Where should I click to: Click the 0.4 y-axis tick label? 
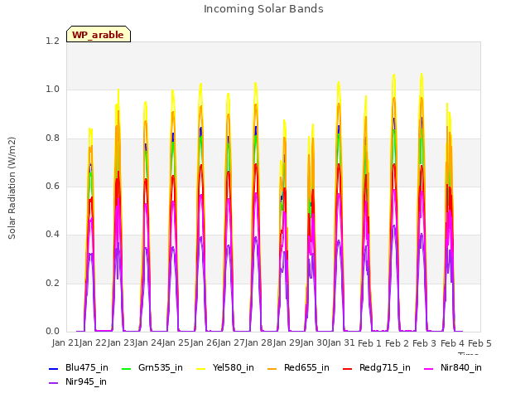point(52,234)
